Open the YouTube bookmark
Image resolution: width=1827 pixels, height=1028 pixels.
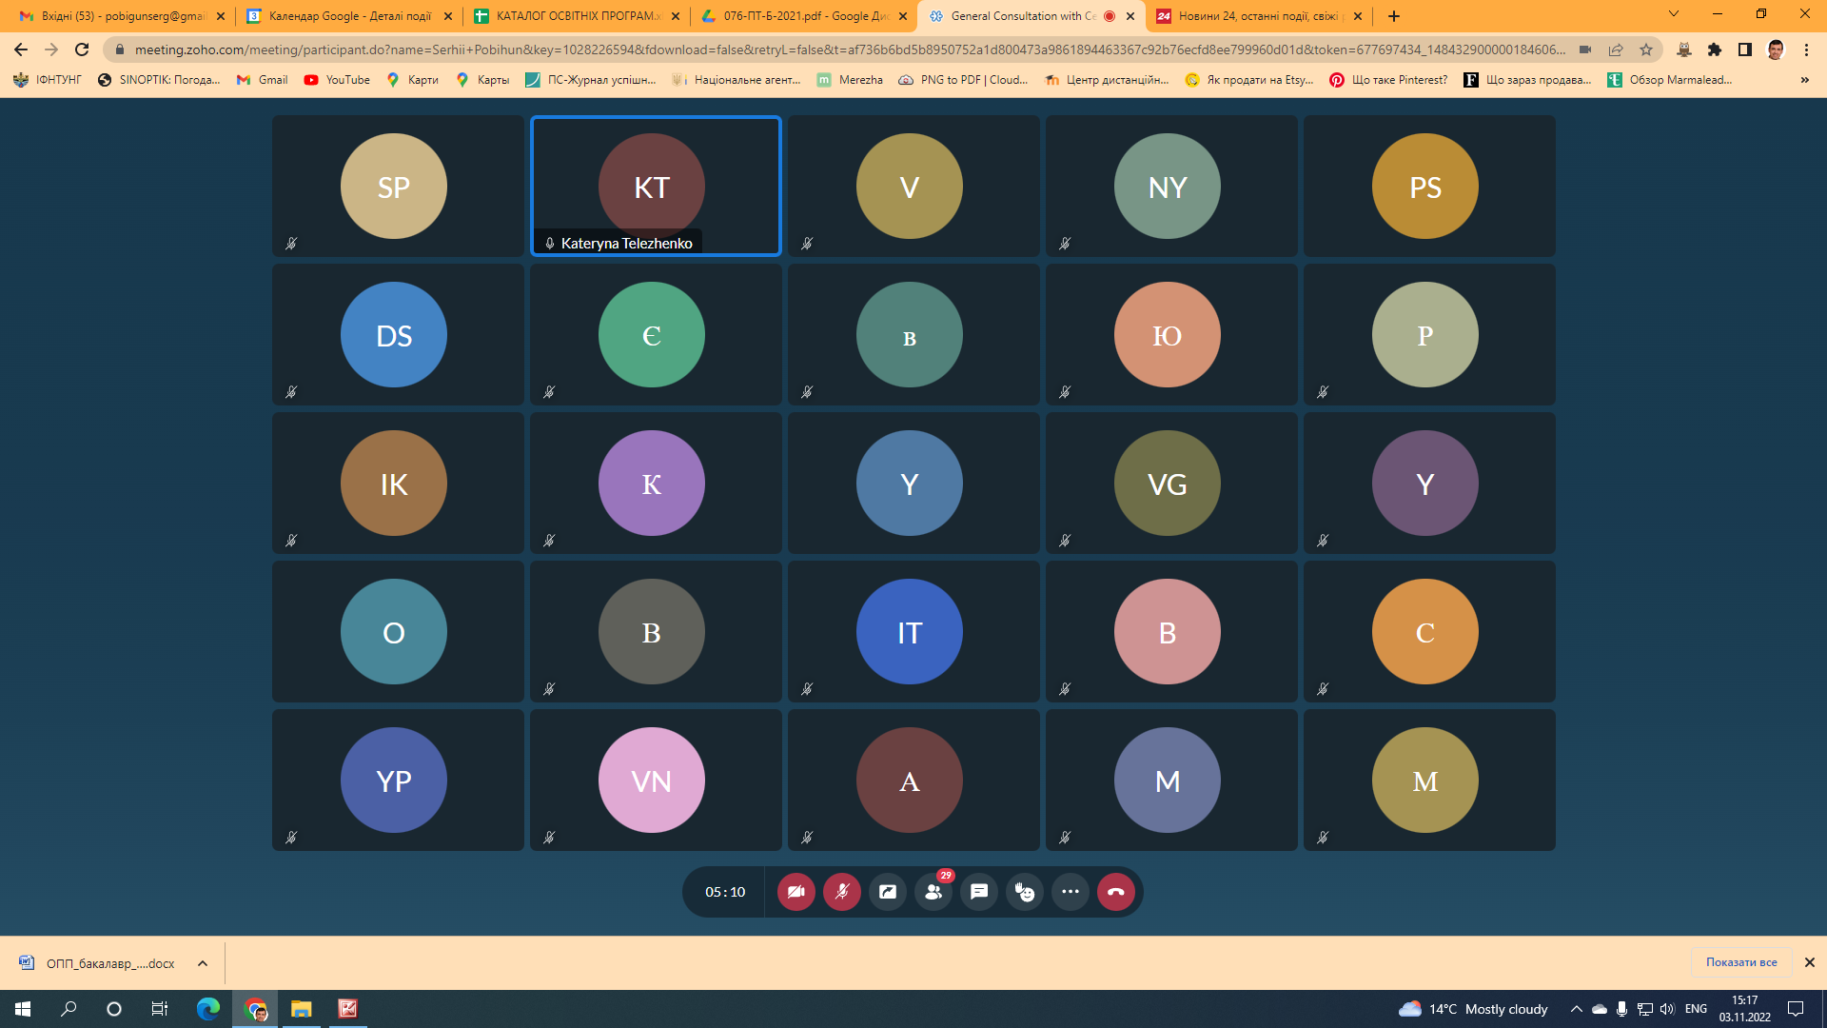337,80
